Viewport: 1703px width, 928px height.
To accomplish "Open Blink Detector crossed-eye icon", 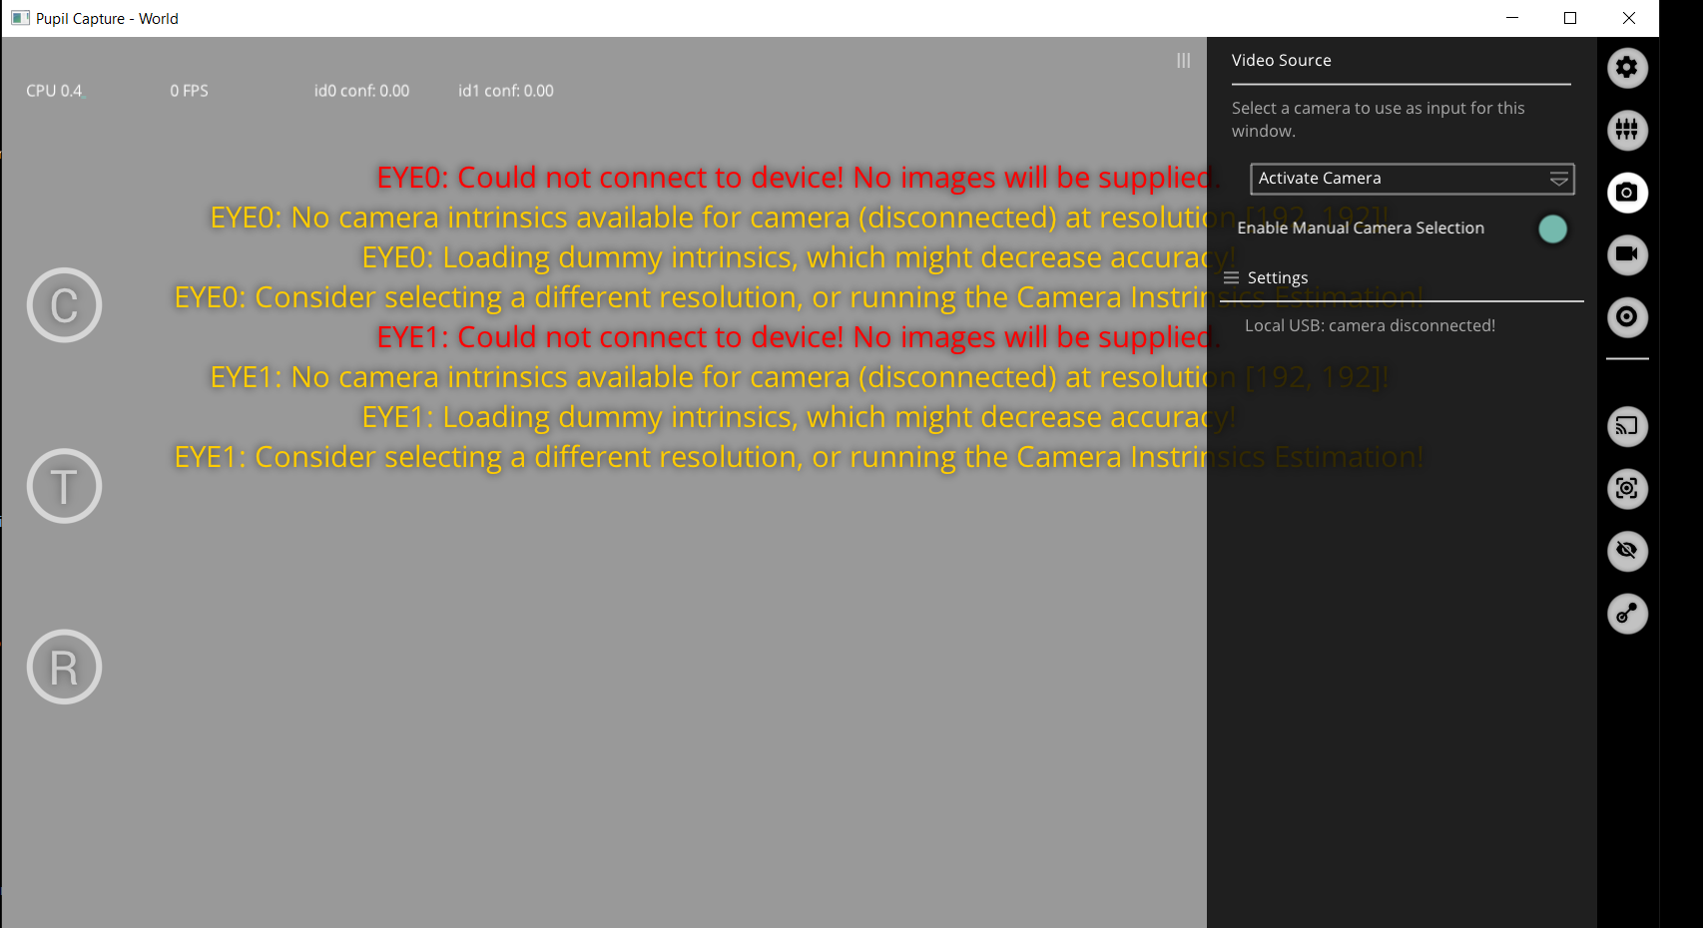I will [x=1627, y=551].
